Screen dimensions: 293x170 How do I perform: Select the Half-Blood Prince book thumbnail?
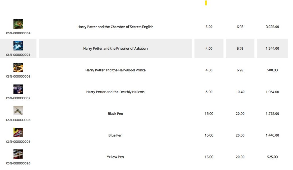pyautogui.click(x=18, y=67)
